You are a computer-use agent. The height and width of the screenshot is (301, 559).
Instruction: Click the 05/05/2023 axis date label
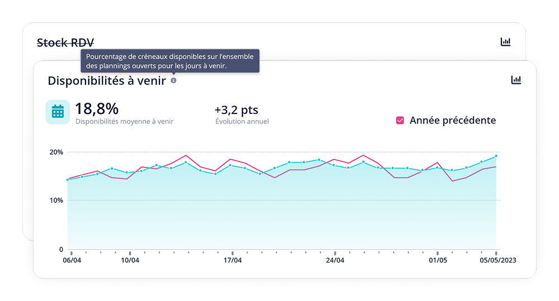coord(497,260)
